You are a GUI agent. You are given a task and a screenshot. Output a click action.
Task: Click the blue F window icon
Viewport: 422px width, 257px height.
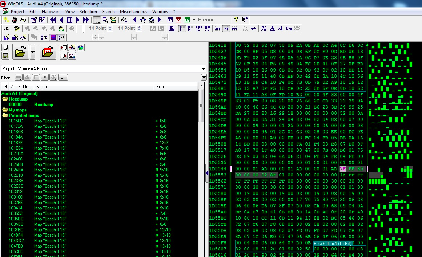[170, 20]
